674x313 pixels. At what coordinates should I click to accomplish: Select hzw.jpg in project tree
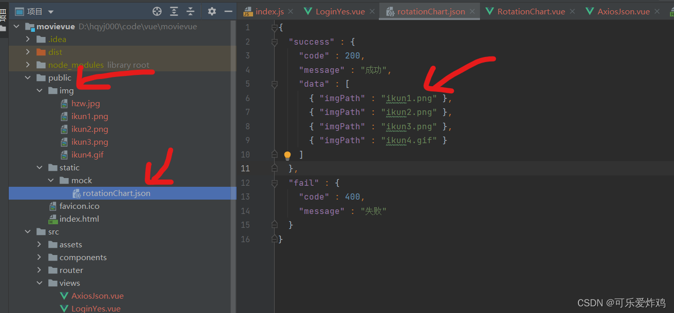click(85, 104)
